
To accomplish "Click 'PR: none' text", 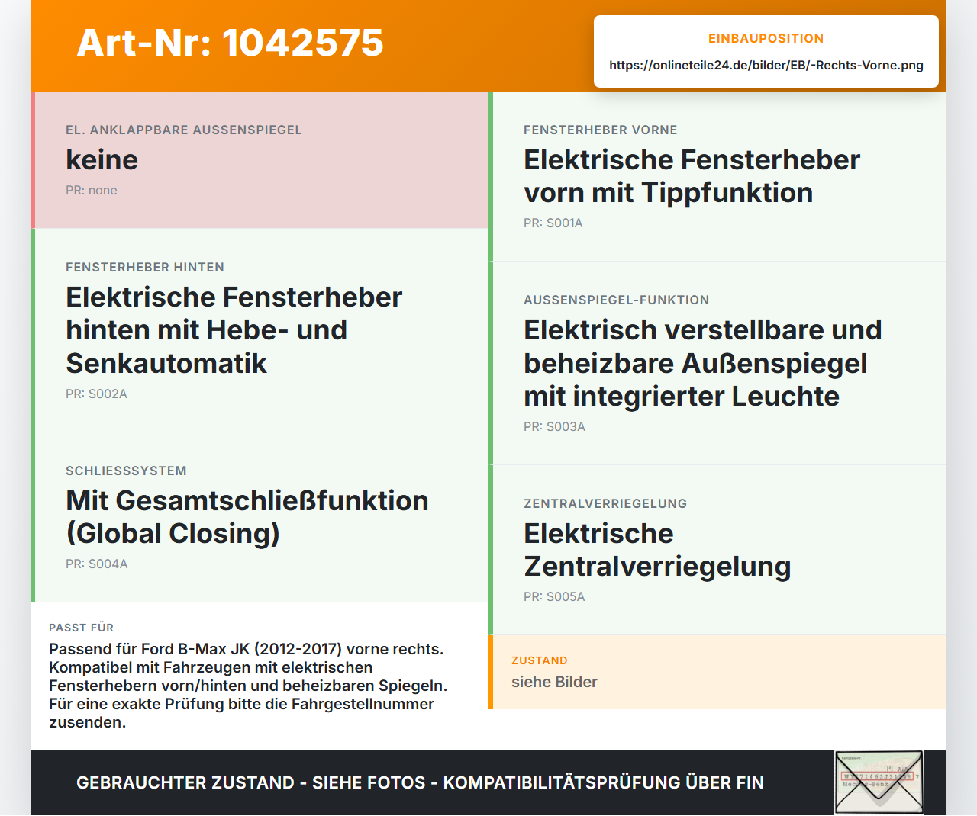I will (x=92, y=191).
